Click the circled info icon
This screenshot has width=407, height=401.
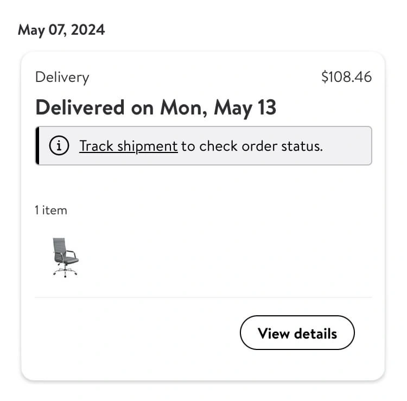(x=59, y=145)
